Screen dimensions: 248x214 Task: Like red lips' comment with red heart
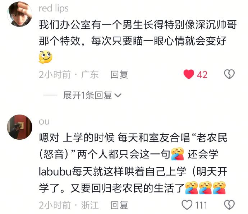[x=189, y=74]
